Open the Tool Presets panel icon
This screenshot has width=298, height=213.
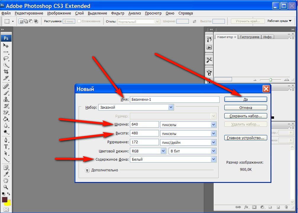pyautogui.click(x=209, y=60)
